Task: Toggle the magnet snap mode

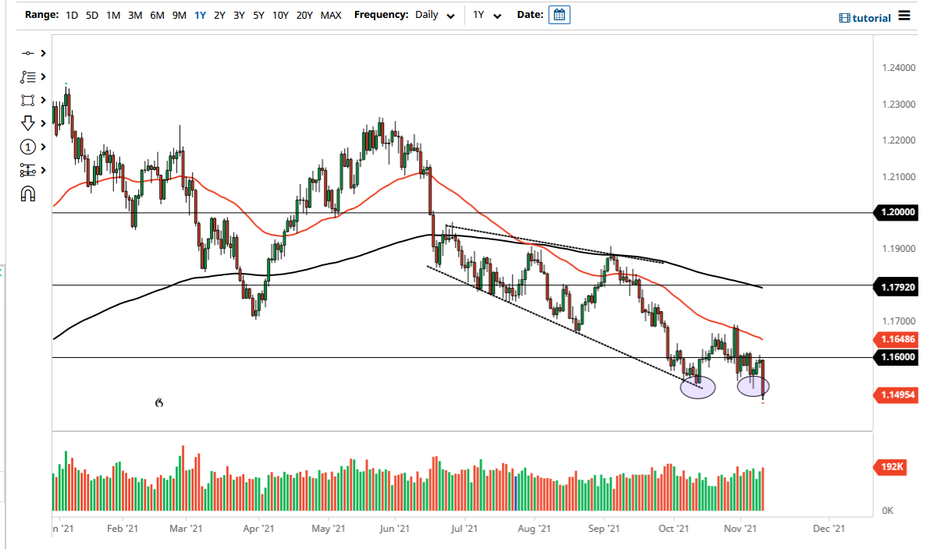Action: 28,193
